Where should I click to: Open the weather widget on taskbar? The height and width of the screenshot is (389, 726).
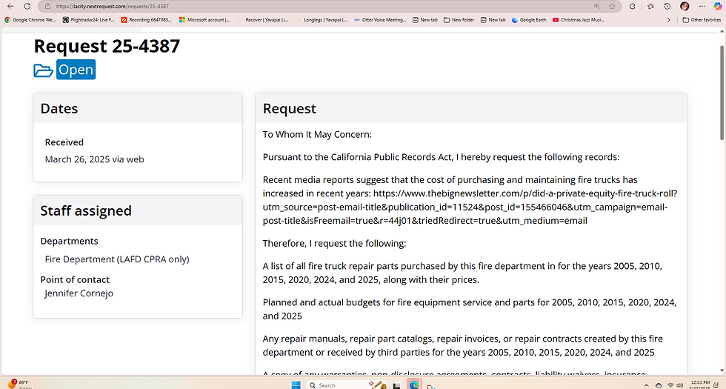click(x=19, y=385)
